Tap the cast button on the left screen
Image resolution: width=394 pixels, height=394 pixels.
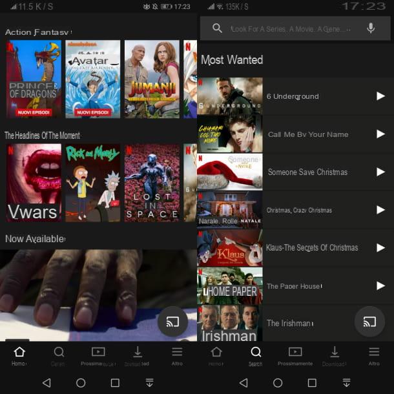[x=172, y=322]
